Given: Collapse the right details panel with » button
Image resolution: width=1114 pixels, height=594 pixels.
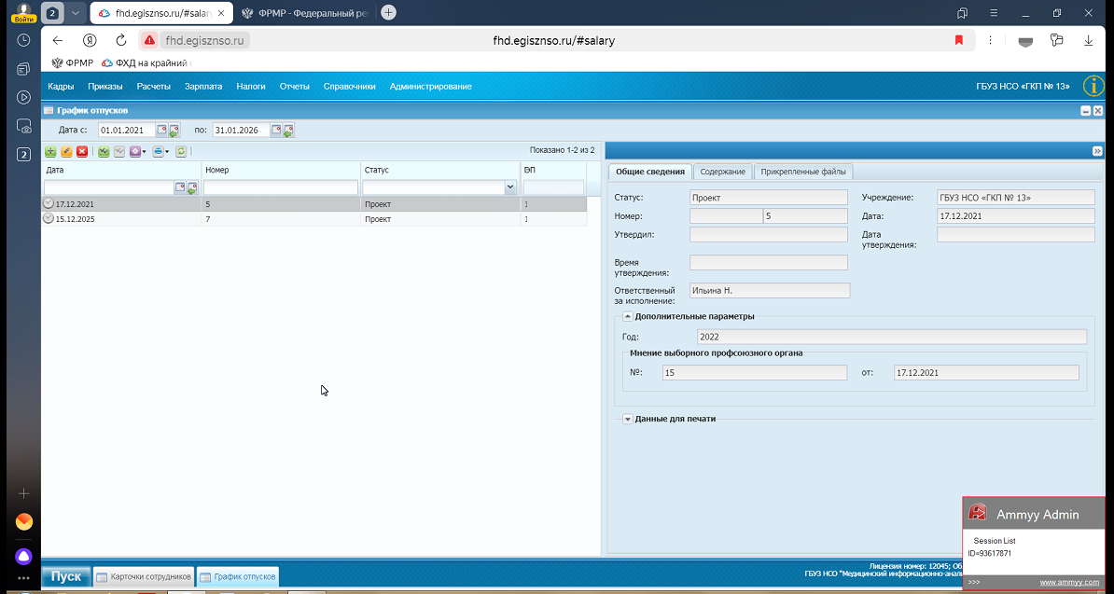Looking at the screenshot, I should pyautogui.click(x=1097, y=151).
